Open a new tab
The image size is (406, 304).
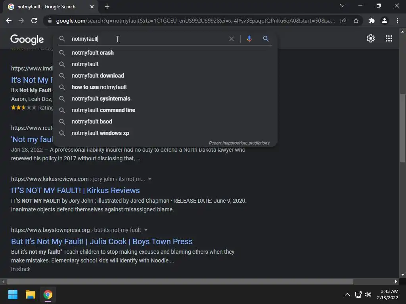pyautogui.click(x=107, y=7)
